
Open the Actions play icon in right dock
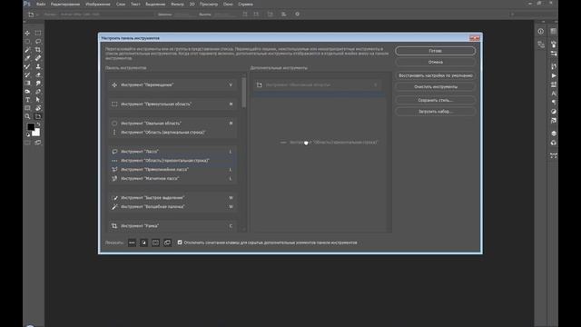point(554,75)
